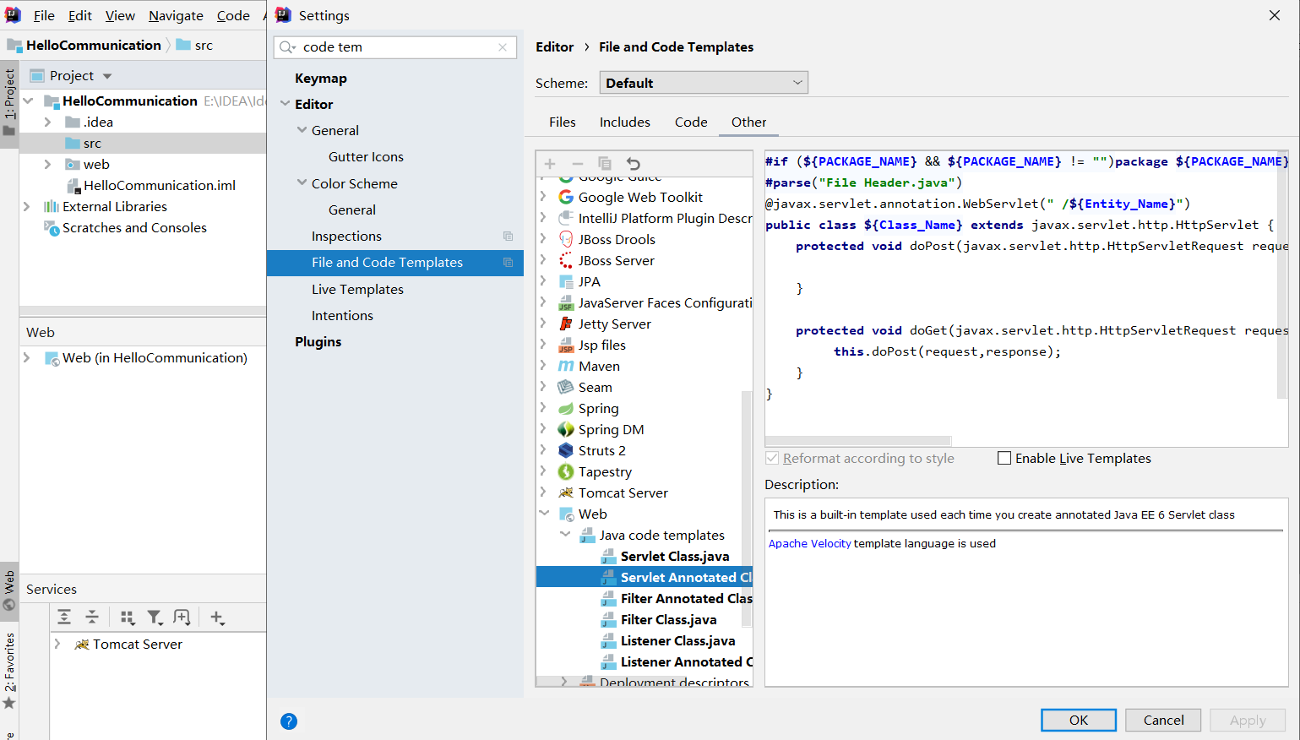This screenshot has height=740, width=1300.
Task: Click the help question mark icon
Action: [x=289, y=721]
